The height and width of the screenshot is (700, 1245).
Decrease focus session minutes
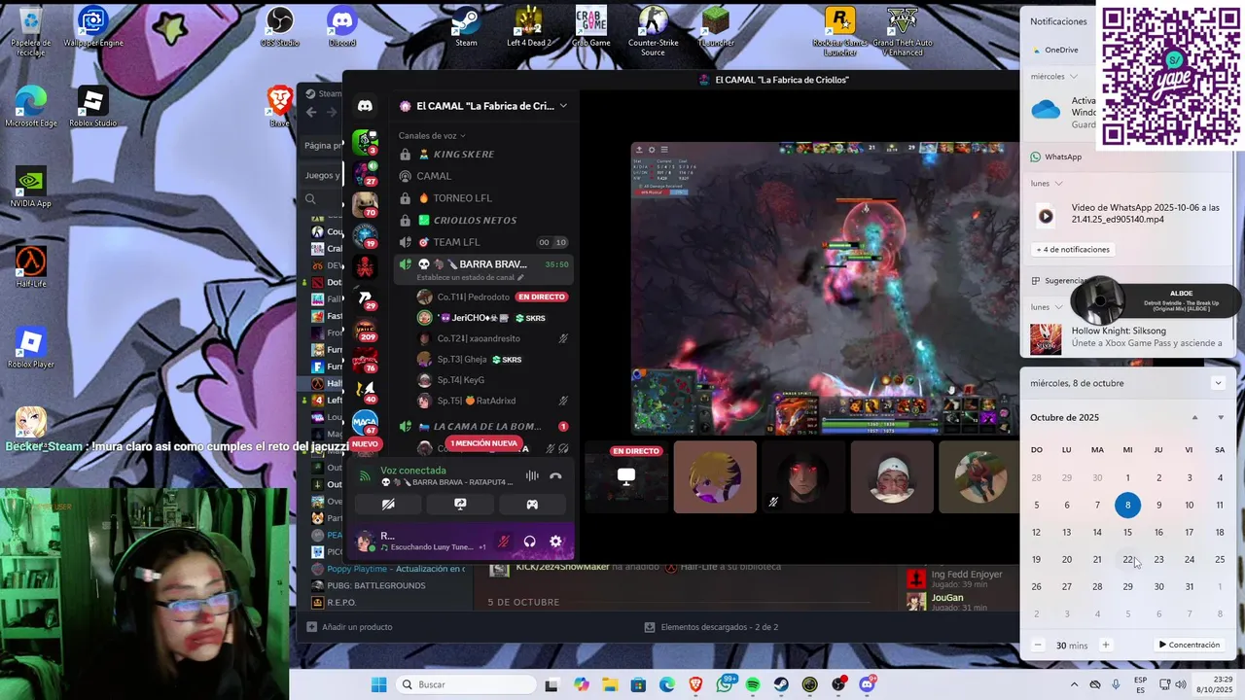pyautogui.click(x=1038, y=645)
